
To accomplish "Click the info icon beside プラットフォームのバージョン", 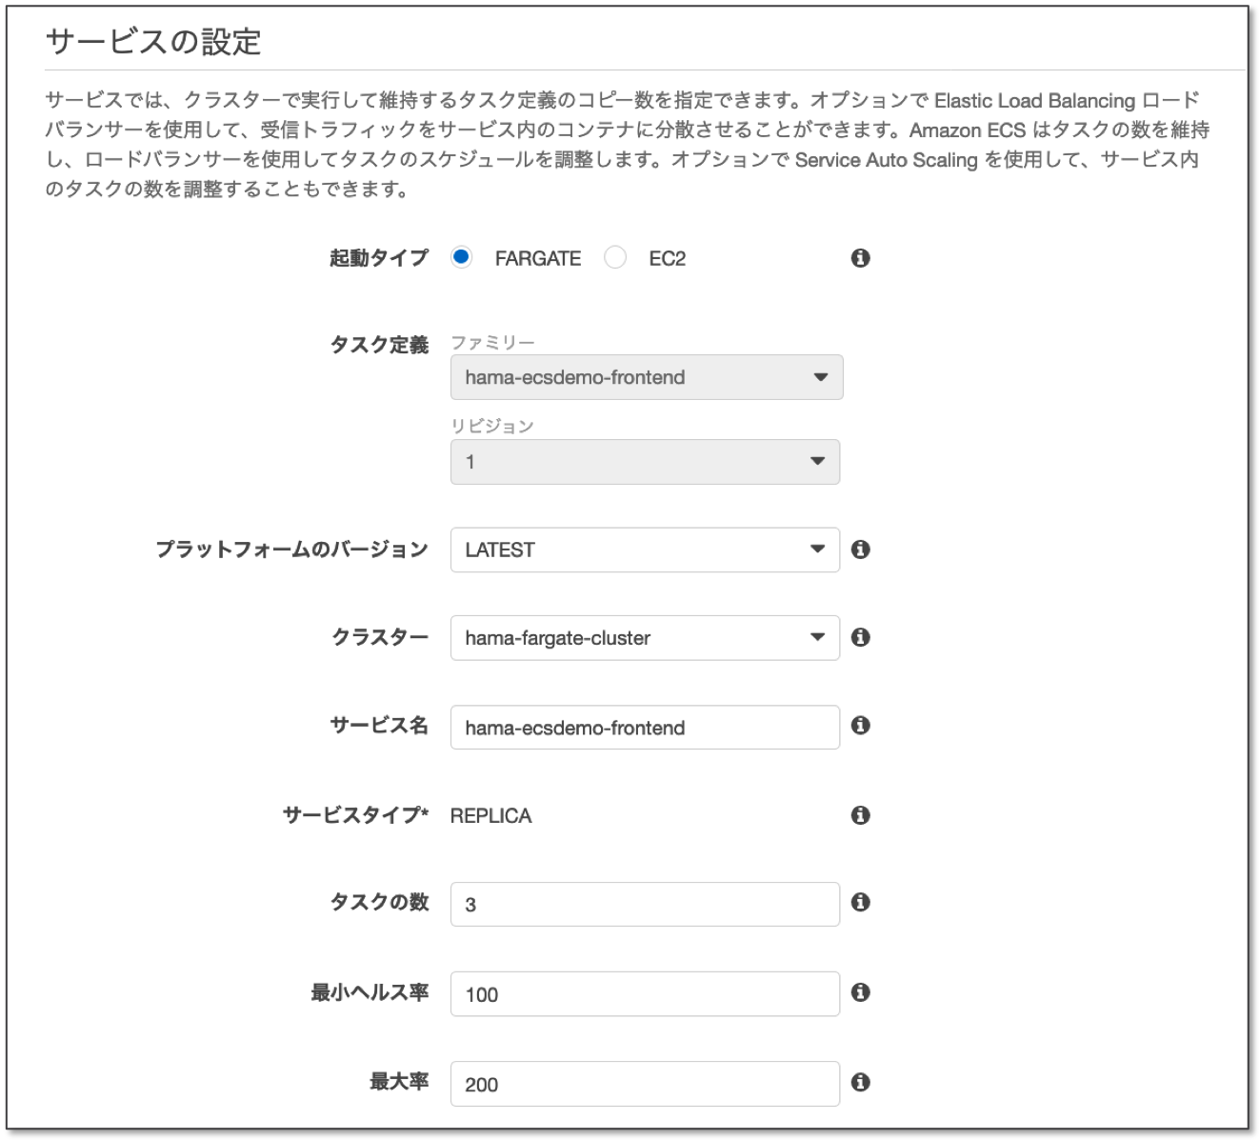I will click(860, 550).
